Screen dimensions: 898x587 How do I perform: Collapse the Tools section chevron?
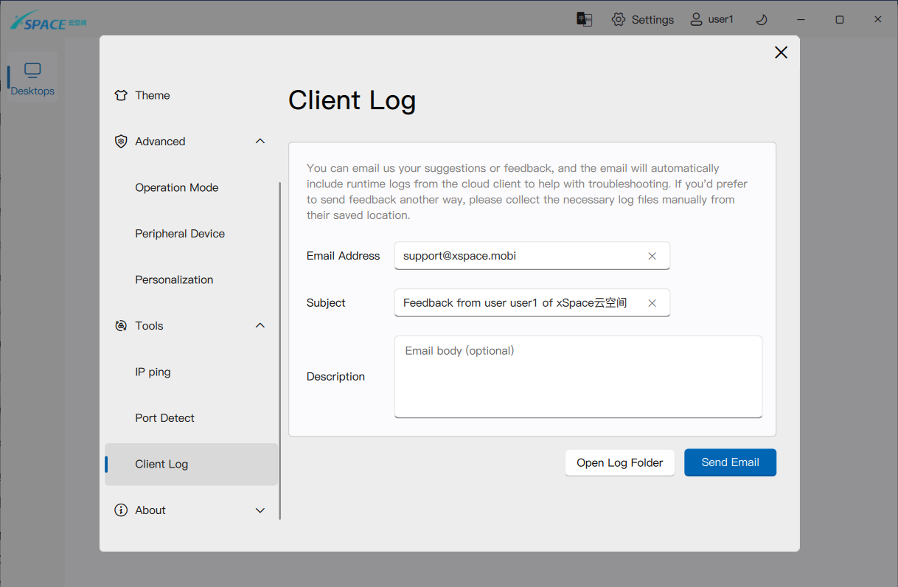click(x=260, y=325)
